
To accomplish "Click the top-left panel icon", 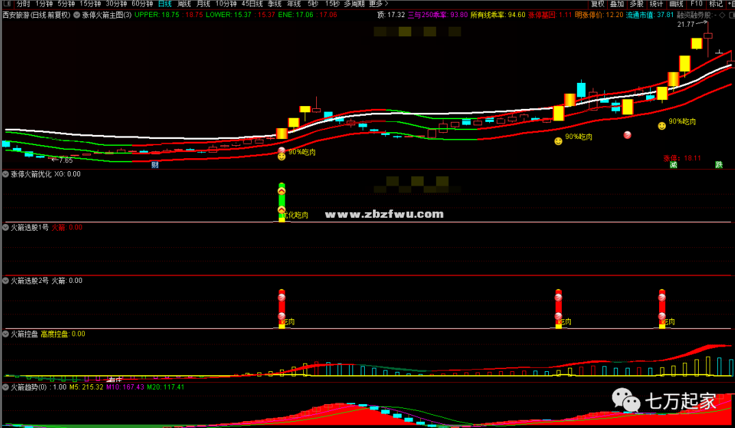I will 7,3.
